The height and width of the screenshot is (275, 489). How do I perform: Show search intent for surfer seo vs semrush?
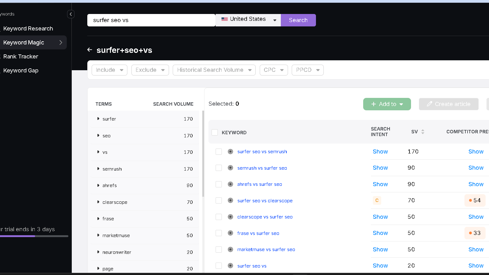(x=380, y=152)
